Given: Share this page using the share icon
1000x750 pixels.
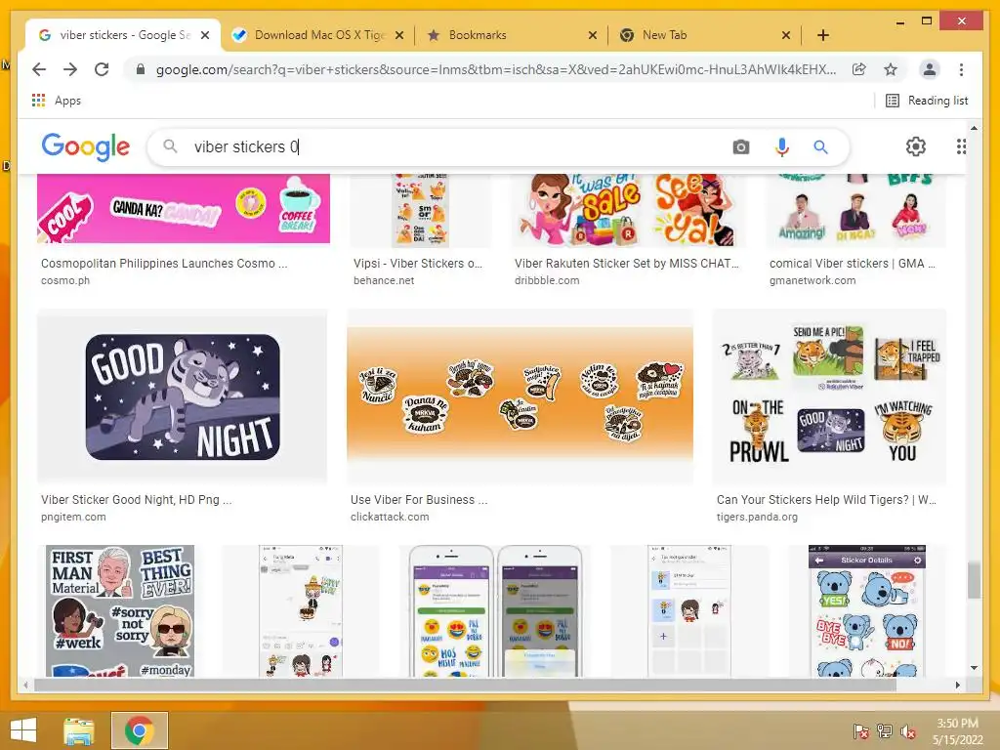Looking at the screenshot, I should coord(859,69).
